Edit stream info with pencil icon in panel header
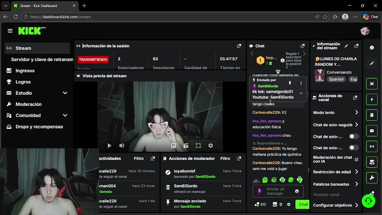The image size is (382, 215). click(x=346, y=46)
